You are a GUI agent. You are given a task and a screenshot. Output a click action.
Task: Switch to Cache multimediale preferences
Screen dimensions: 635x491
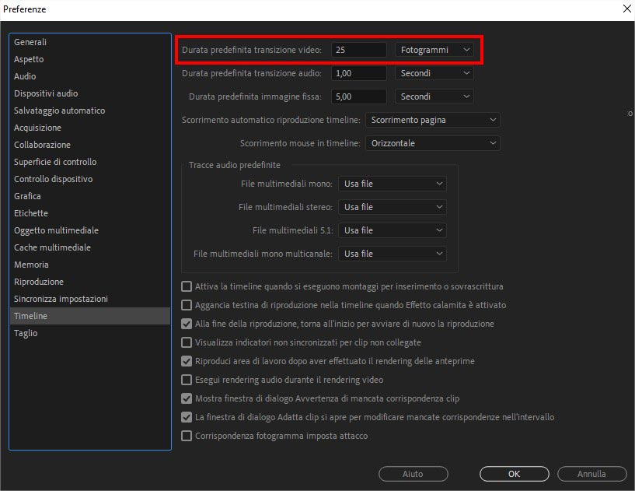[x=52, y=247]
